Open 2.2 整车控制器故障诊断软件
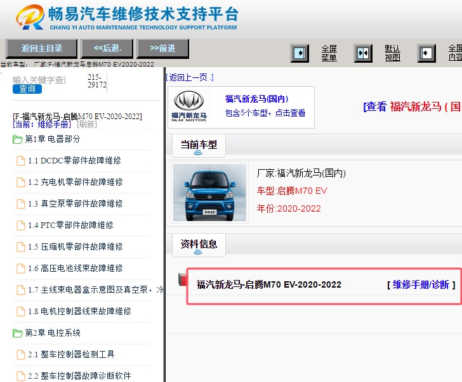462x382 pixels. [x=79, y=376]
